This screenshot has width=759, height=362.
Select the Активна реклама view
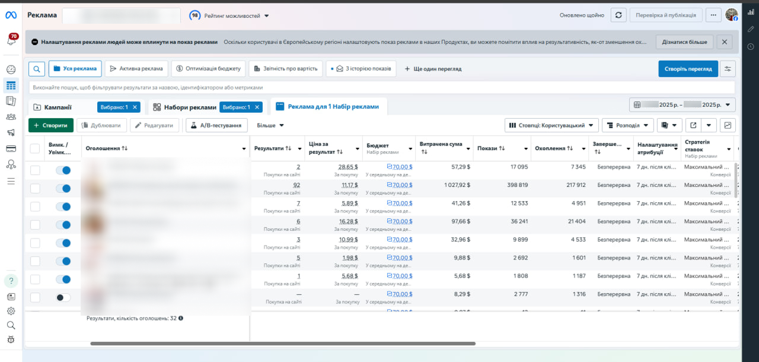(136, 69)
